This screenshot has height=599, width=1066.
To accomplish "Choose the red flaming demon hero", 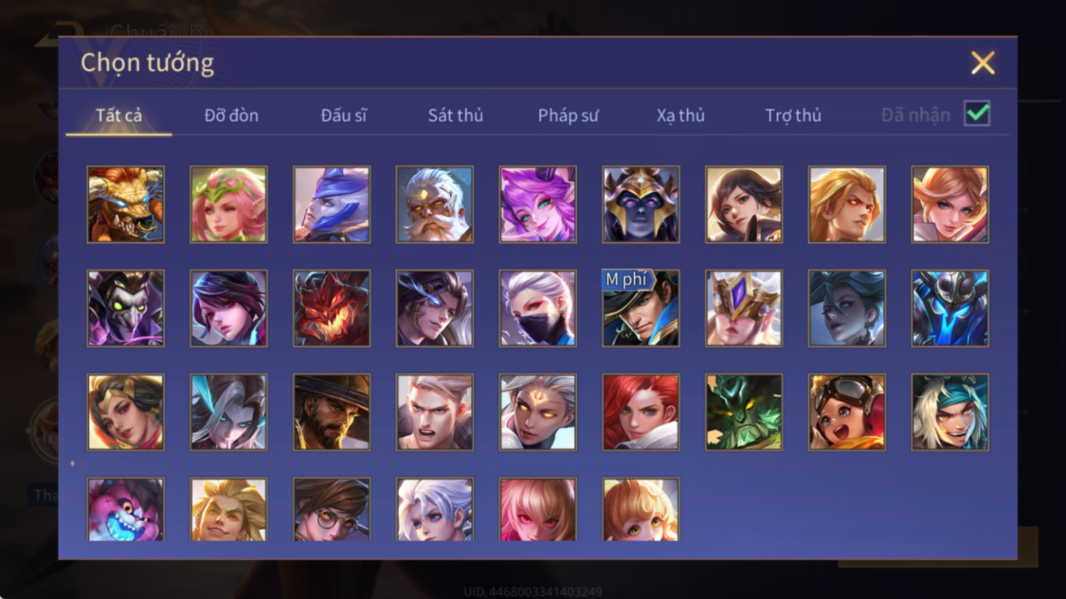I will click(331, 308).
